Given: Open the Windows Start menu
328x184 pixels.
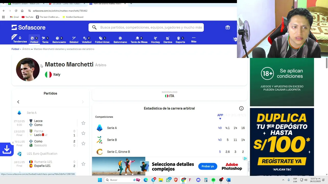Looking at the screenshot, I should click(x=100, y=180).
